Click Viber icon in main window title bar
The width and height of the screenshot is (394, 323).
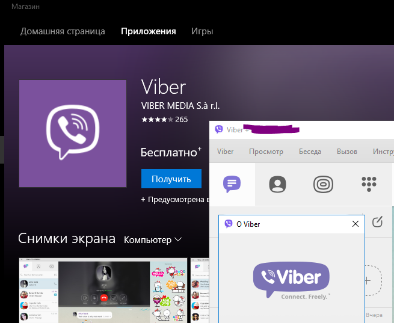coord(219,129)
